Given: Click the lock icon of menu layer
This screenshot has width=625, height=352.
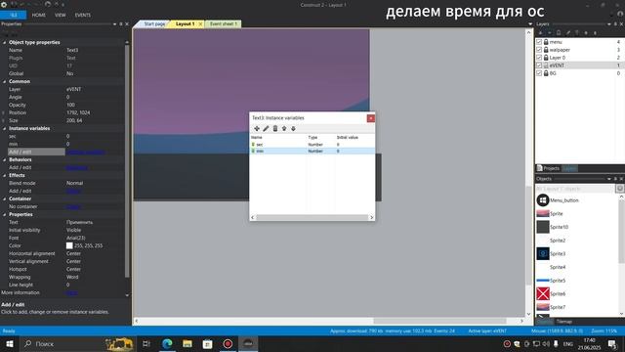Looking at the screenshot, I should click(546, 42).
